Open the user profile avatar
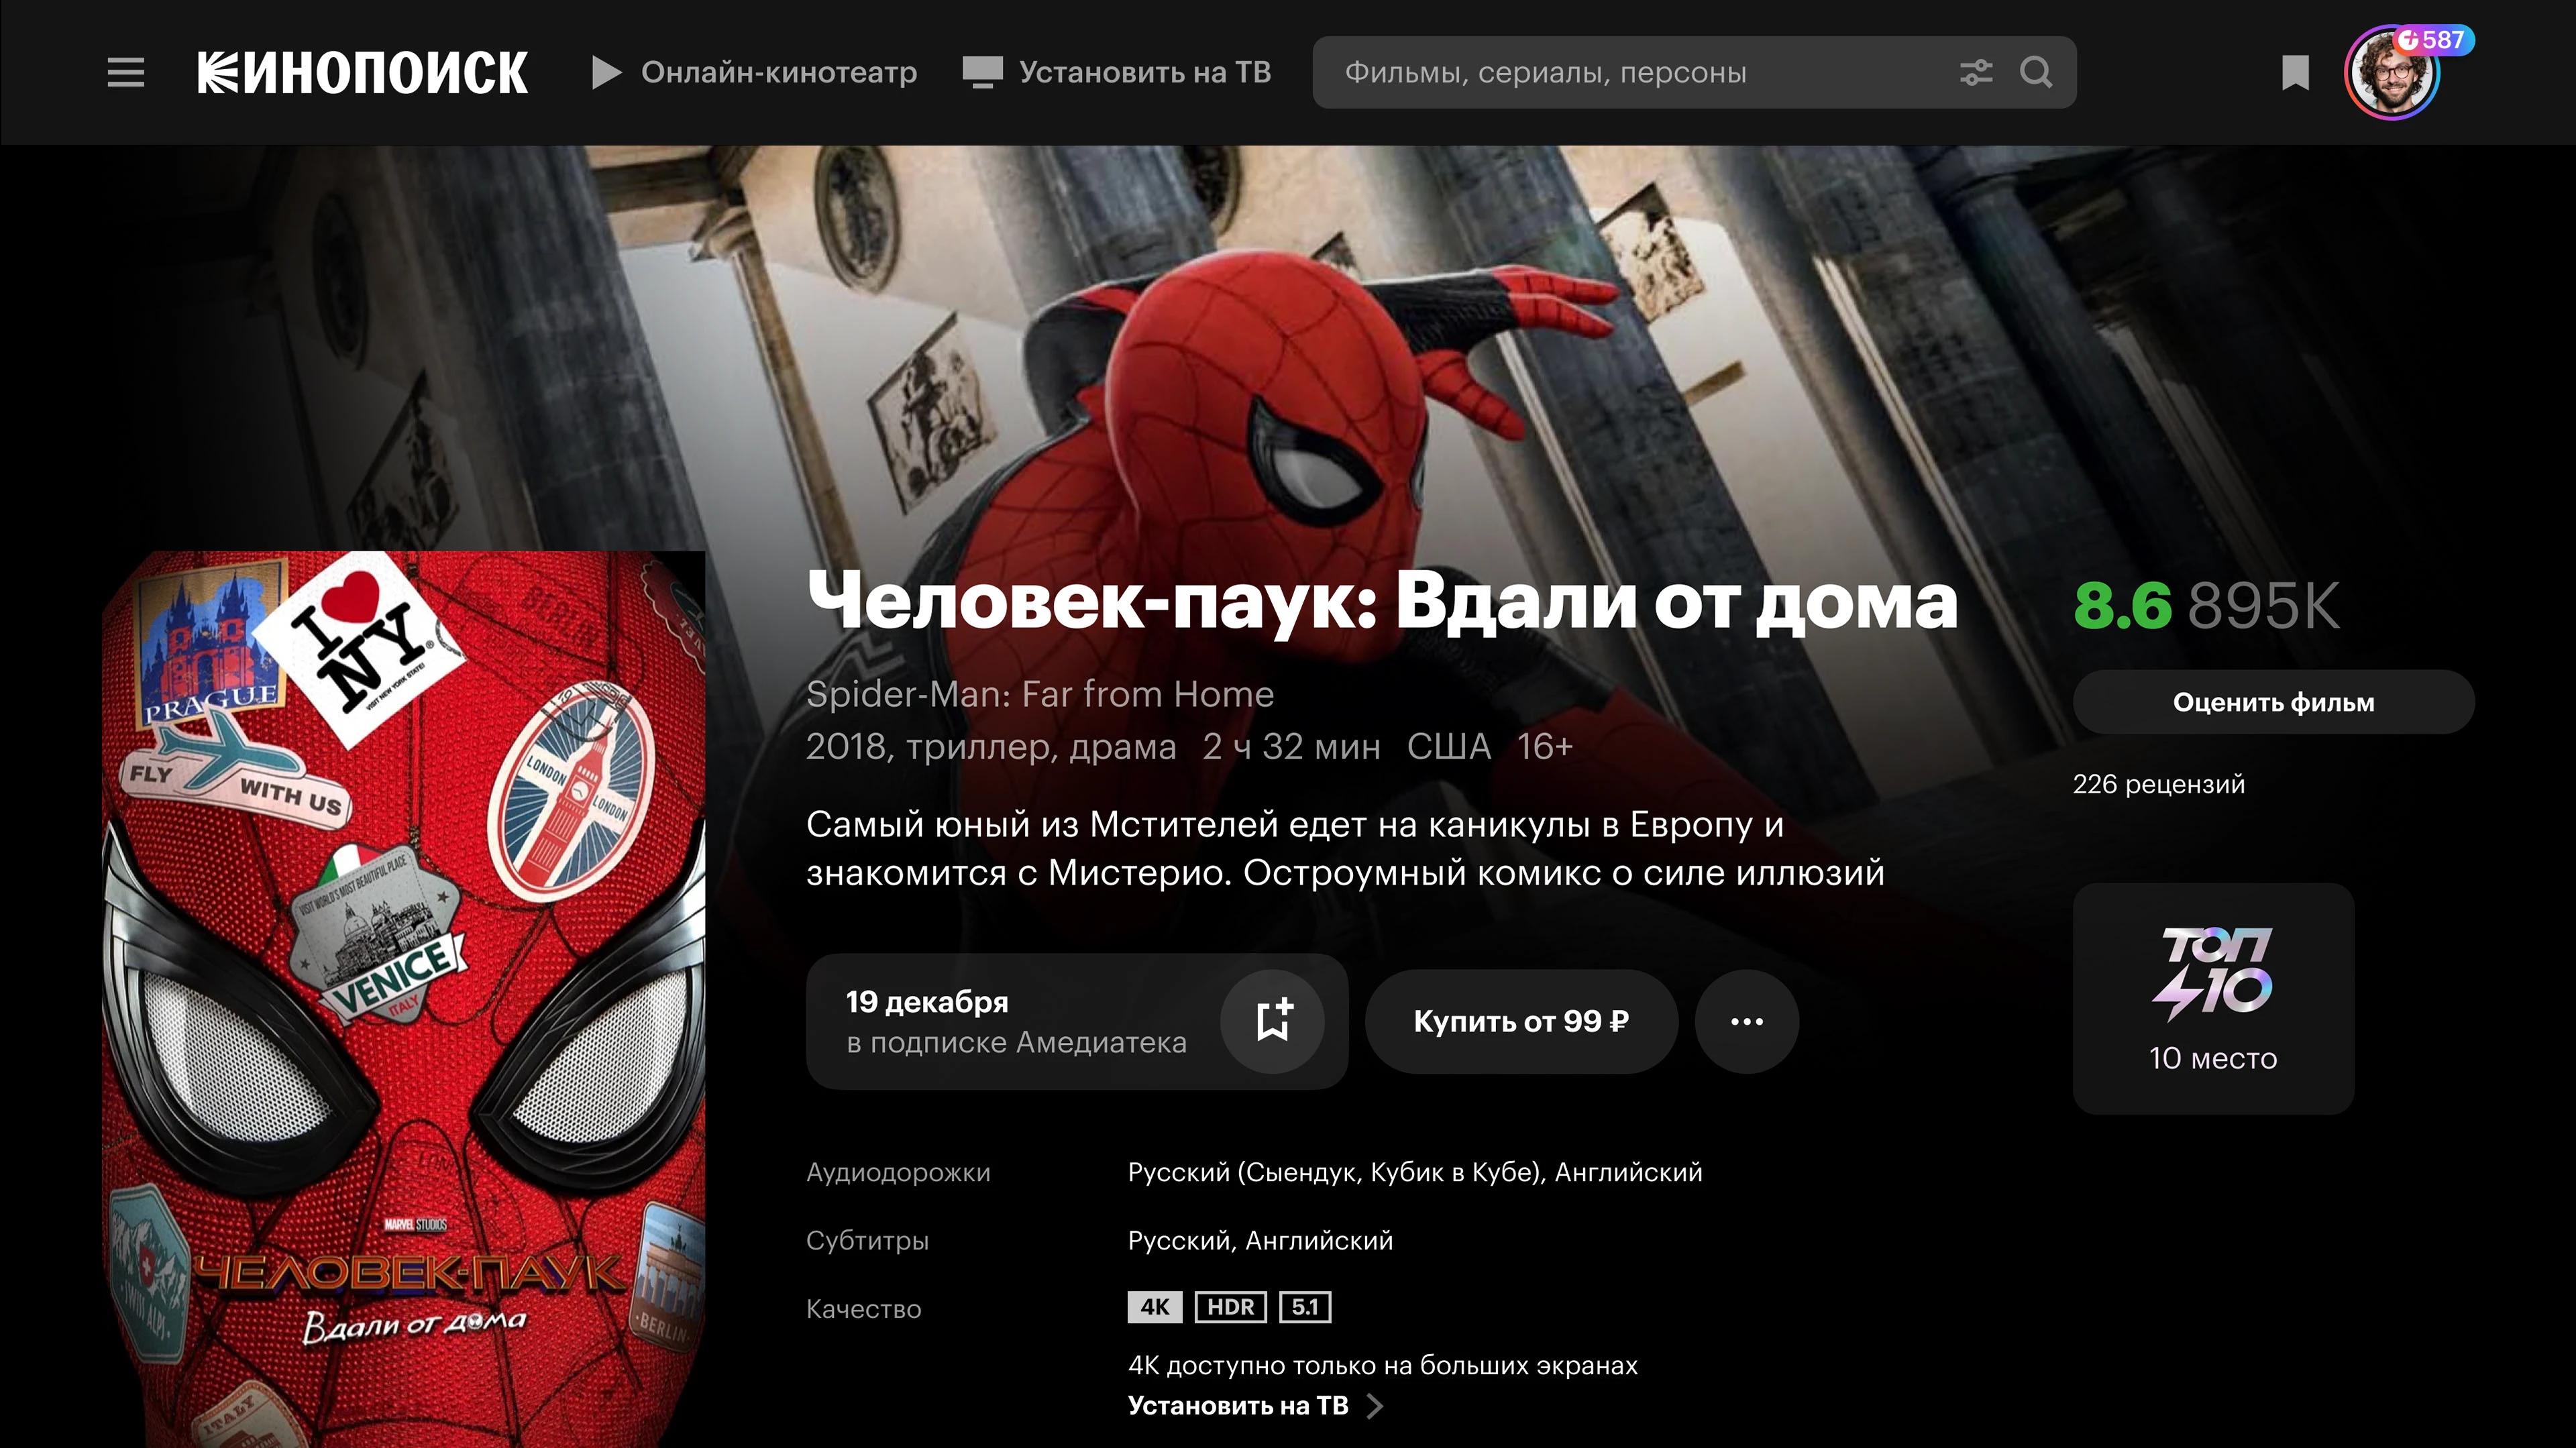Image resolution: width=2576 pixels, height=1448 pixels. pos(2391,74)
